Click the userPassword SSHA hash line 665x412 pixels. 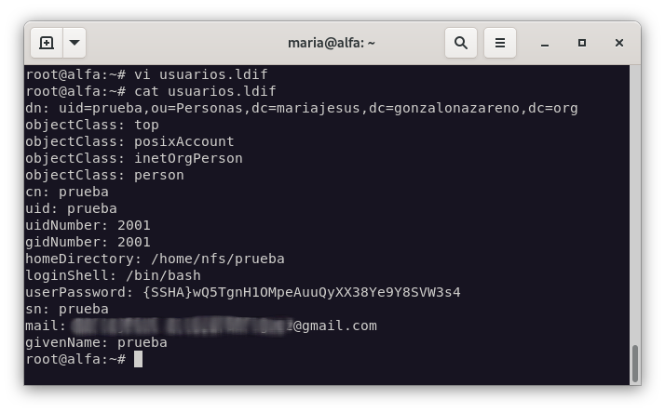click(242, 292)
